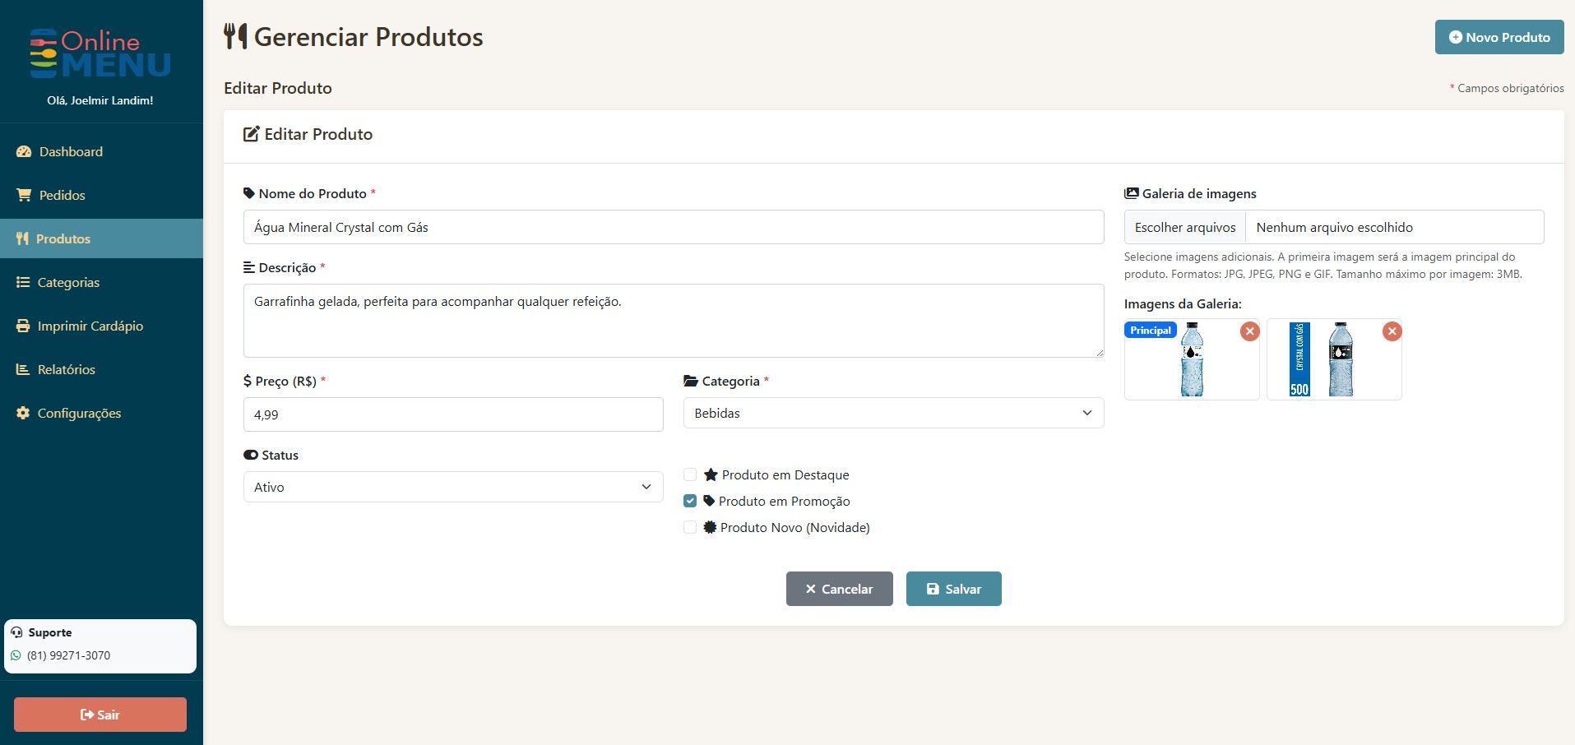Expand the Status dropdown set to Ativo
This screenshot has width=1575, height=745.
[x=452, y=487]
